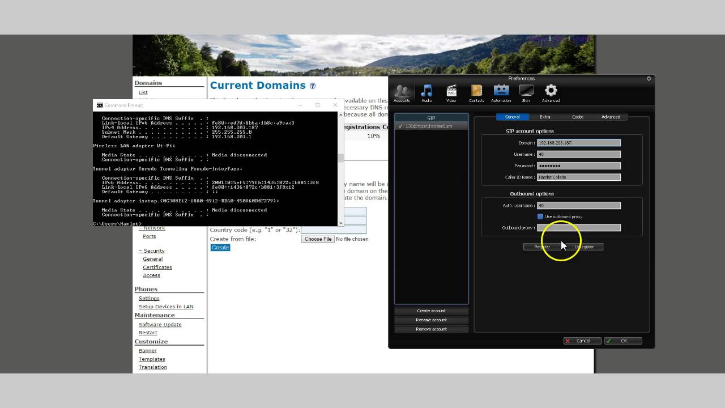Click the help icon beside Current Domains

tap(312, 86)
